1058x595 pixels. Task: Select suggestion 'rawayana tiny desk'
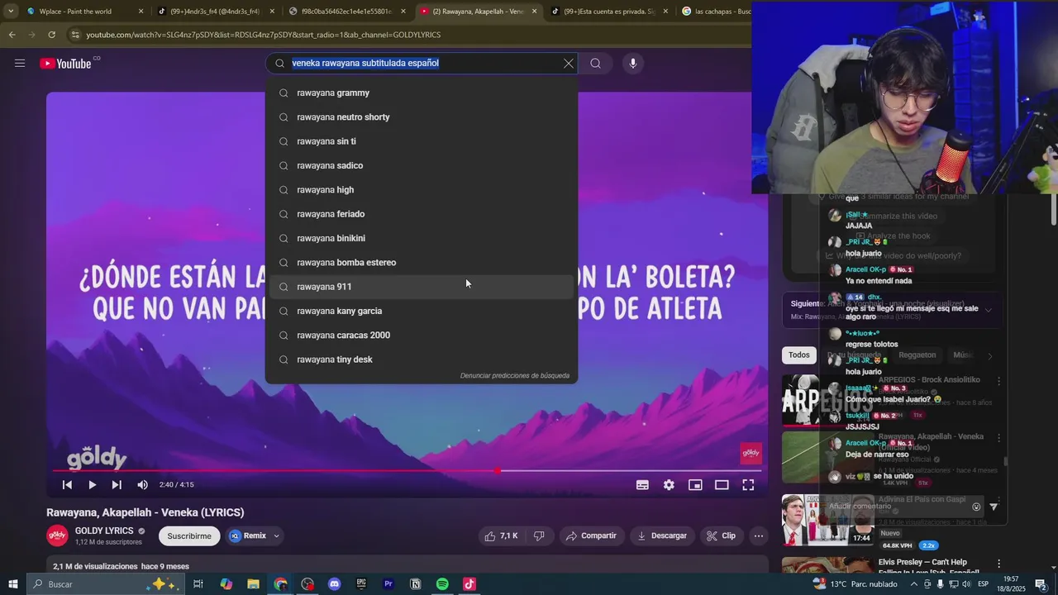pyautogui.click(x=422, y=359)
